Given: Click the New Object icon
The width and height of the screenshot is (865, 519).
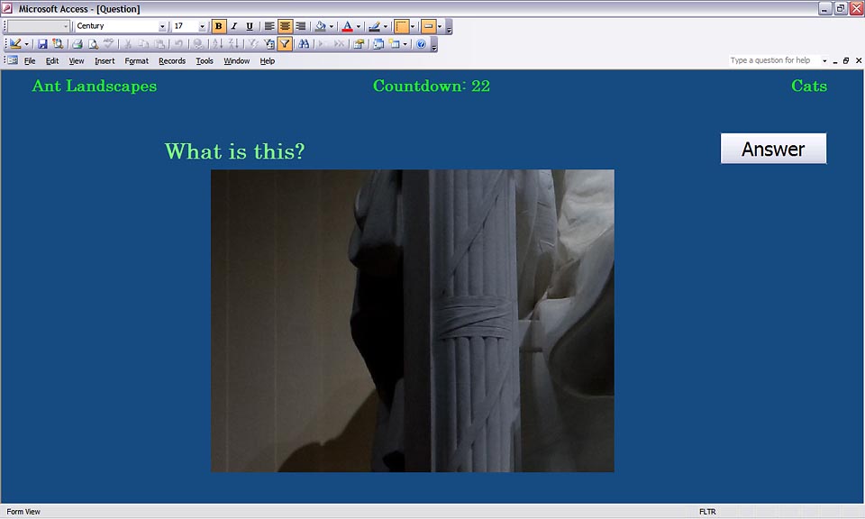Looking at the screenshot, I should point(394,43).
